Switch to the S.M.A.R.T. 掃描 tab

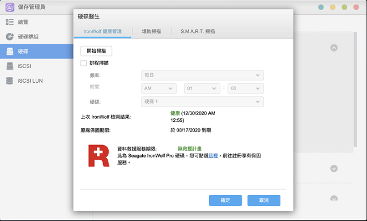tap(198, 31)
